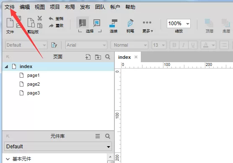The image size is (233, 163).
Task: Open the 布局 menu
Action: [x=70, y=7]
